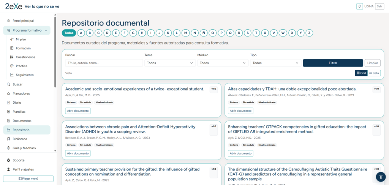Click the Buscar text input field

[x=104, y=63]
